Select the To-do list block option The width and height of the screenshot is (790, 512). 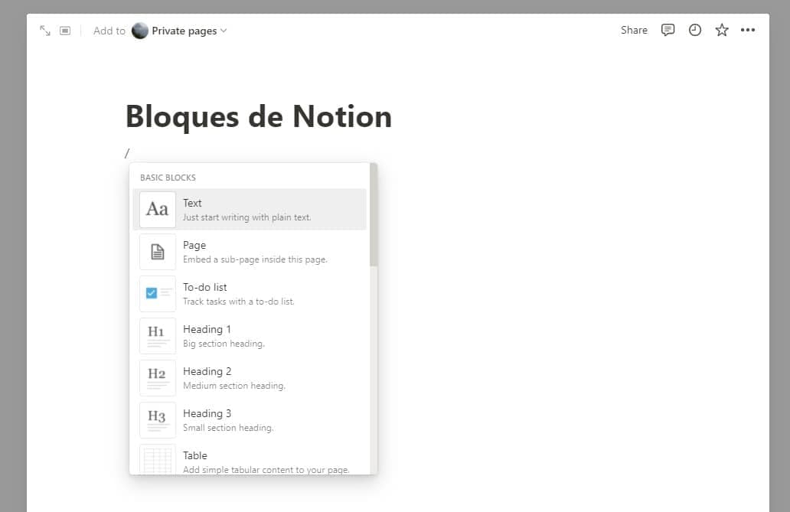[250, 294]
